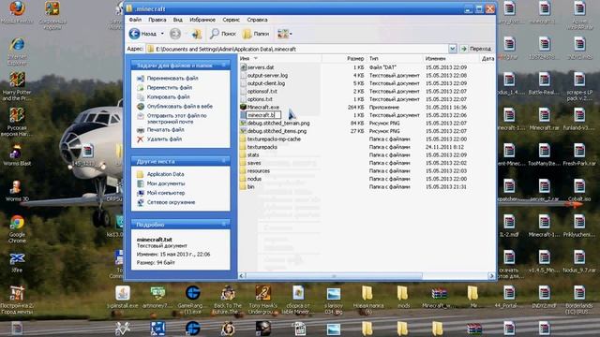Image resolution: width=600 pixels, height=337 pixels.
Task: Click the Forward arrow toolbar icon
Action: pos(175,34)
